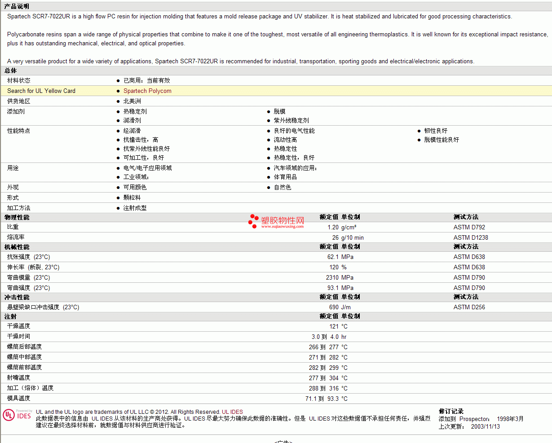
Task: Click the 脱模性能良好 feature entry
Action: 442,140
